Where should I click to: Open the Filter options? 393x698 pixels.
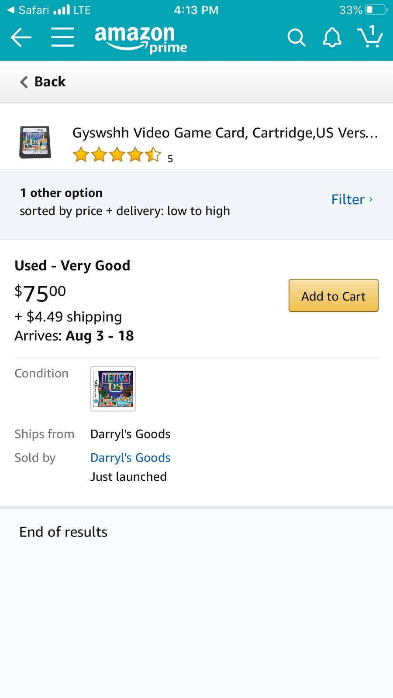pyautogui.click(x=348, y=199)
